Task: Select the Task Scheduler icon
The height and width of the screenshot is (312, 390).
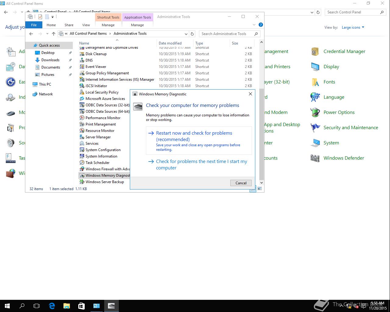Action: (82, 163)
